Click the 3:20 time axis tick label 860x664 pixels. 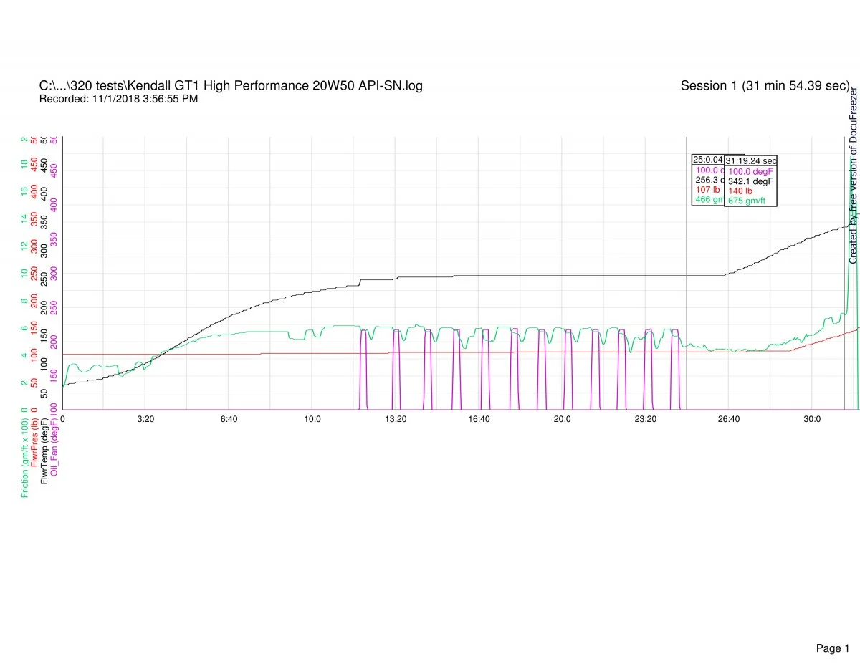(x=145, y=418)
